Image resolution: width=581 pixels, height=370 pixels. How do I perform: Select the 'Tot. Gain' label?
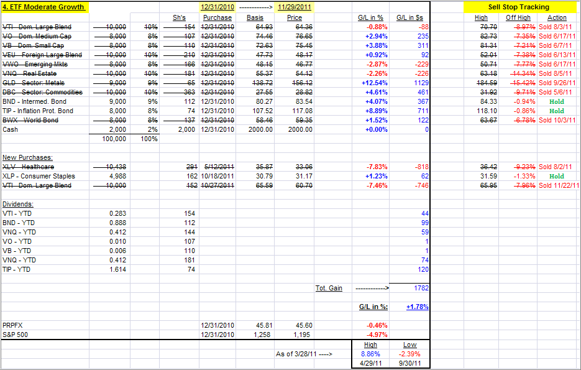[x=329, y=288]
